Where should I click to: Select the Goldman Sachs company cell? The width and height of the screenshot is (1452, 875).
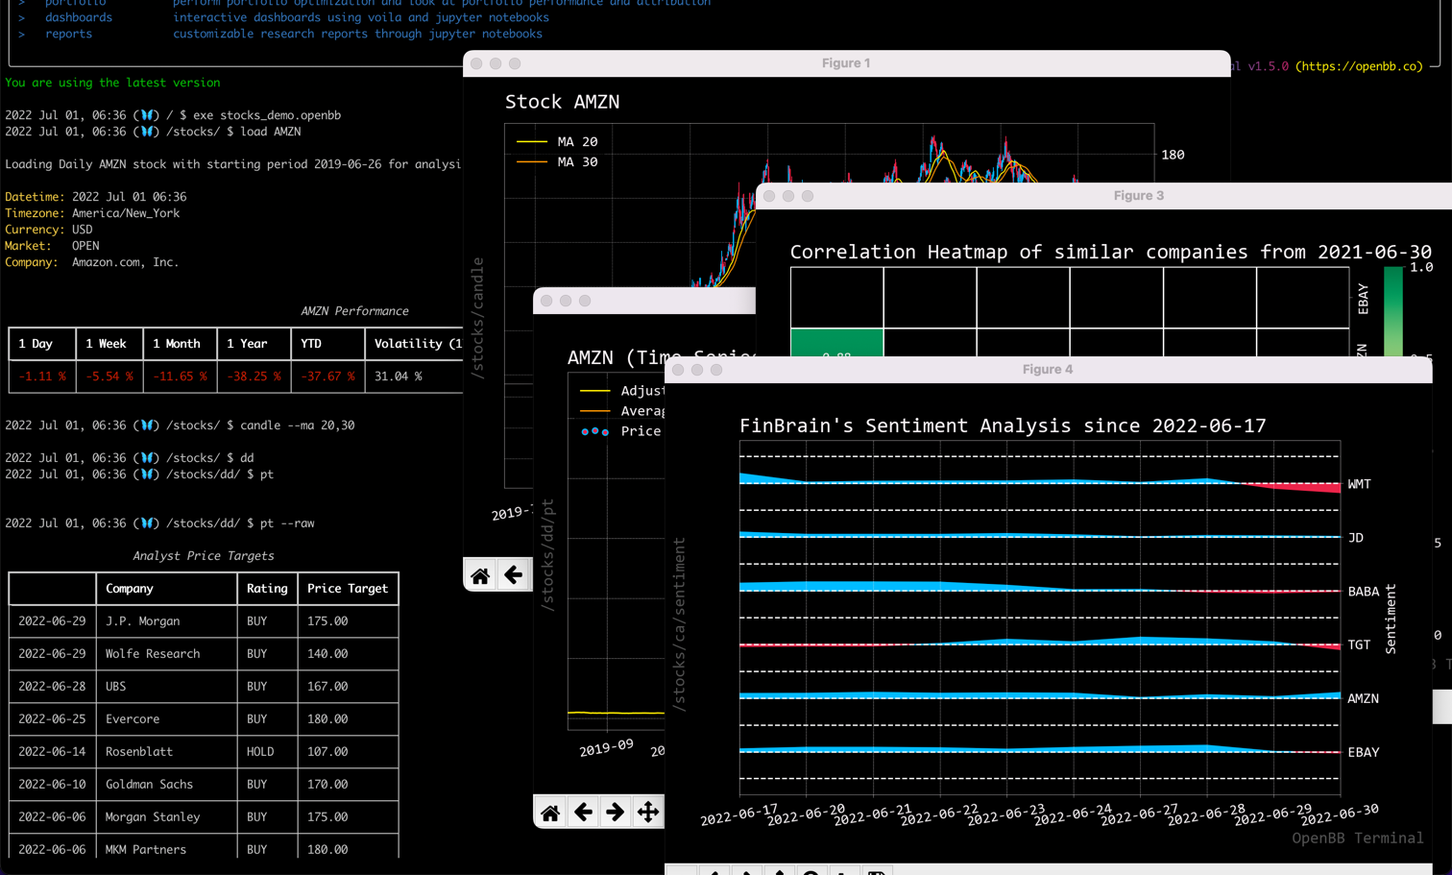click(166, 785)
